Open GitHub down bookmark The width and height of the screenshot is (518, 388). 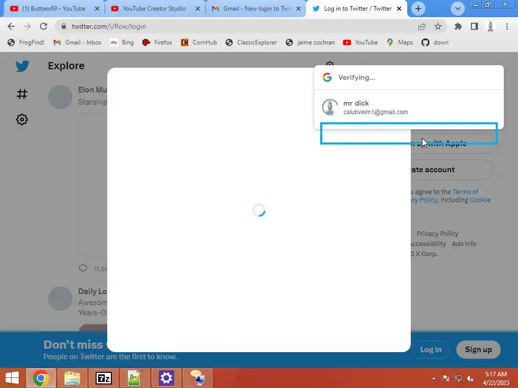pos(435,42)
